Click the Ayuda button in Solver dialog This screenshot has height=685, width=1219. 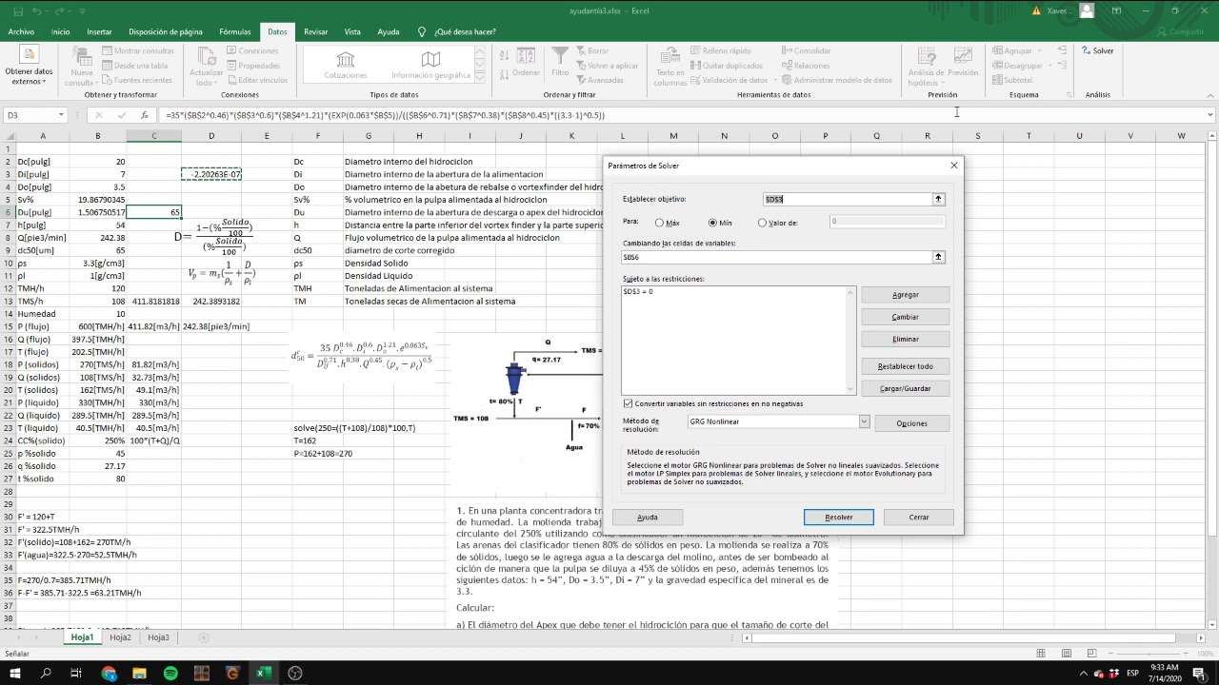[647, 517]
